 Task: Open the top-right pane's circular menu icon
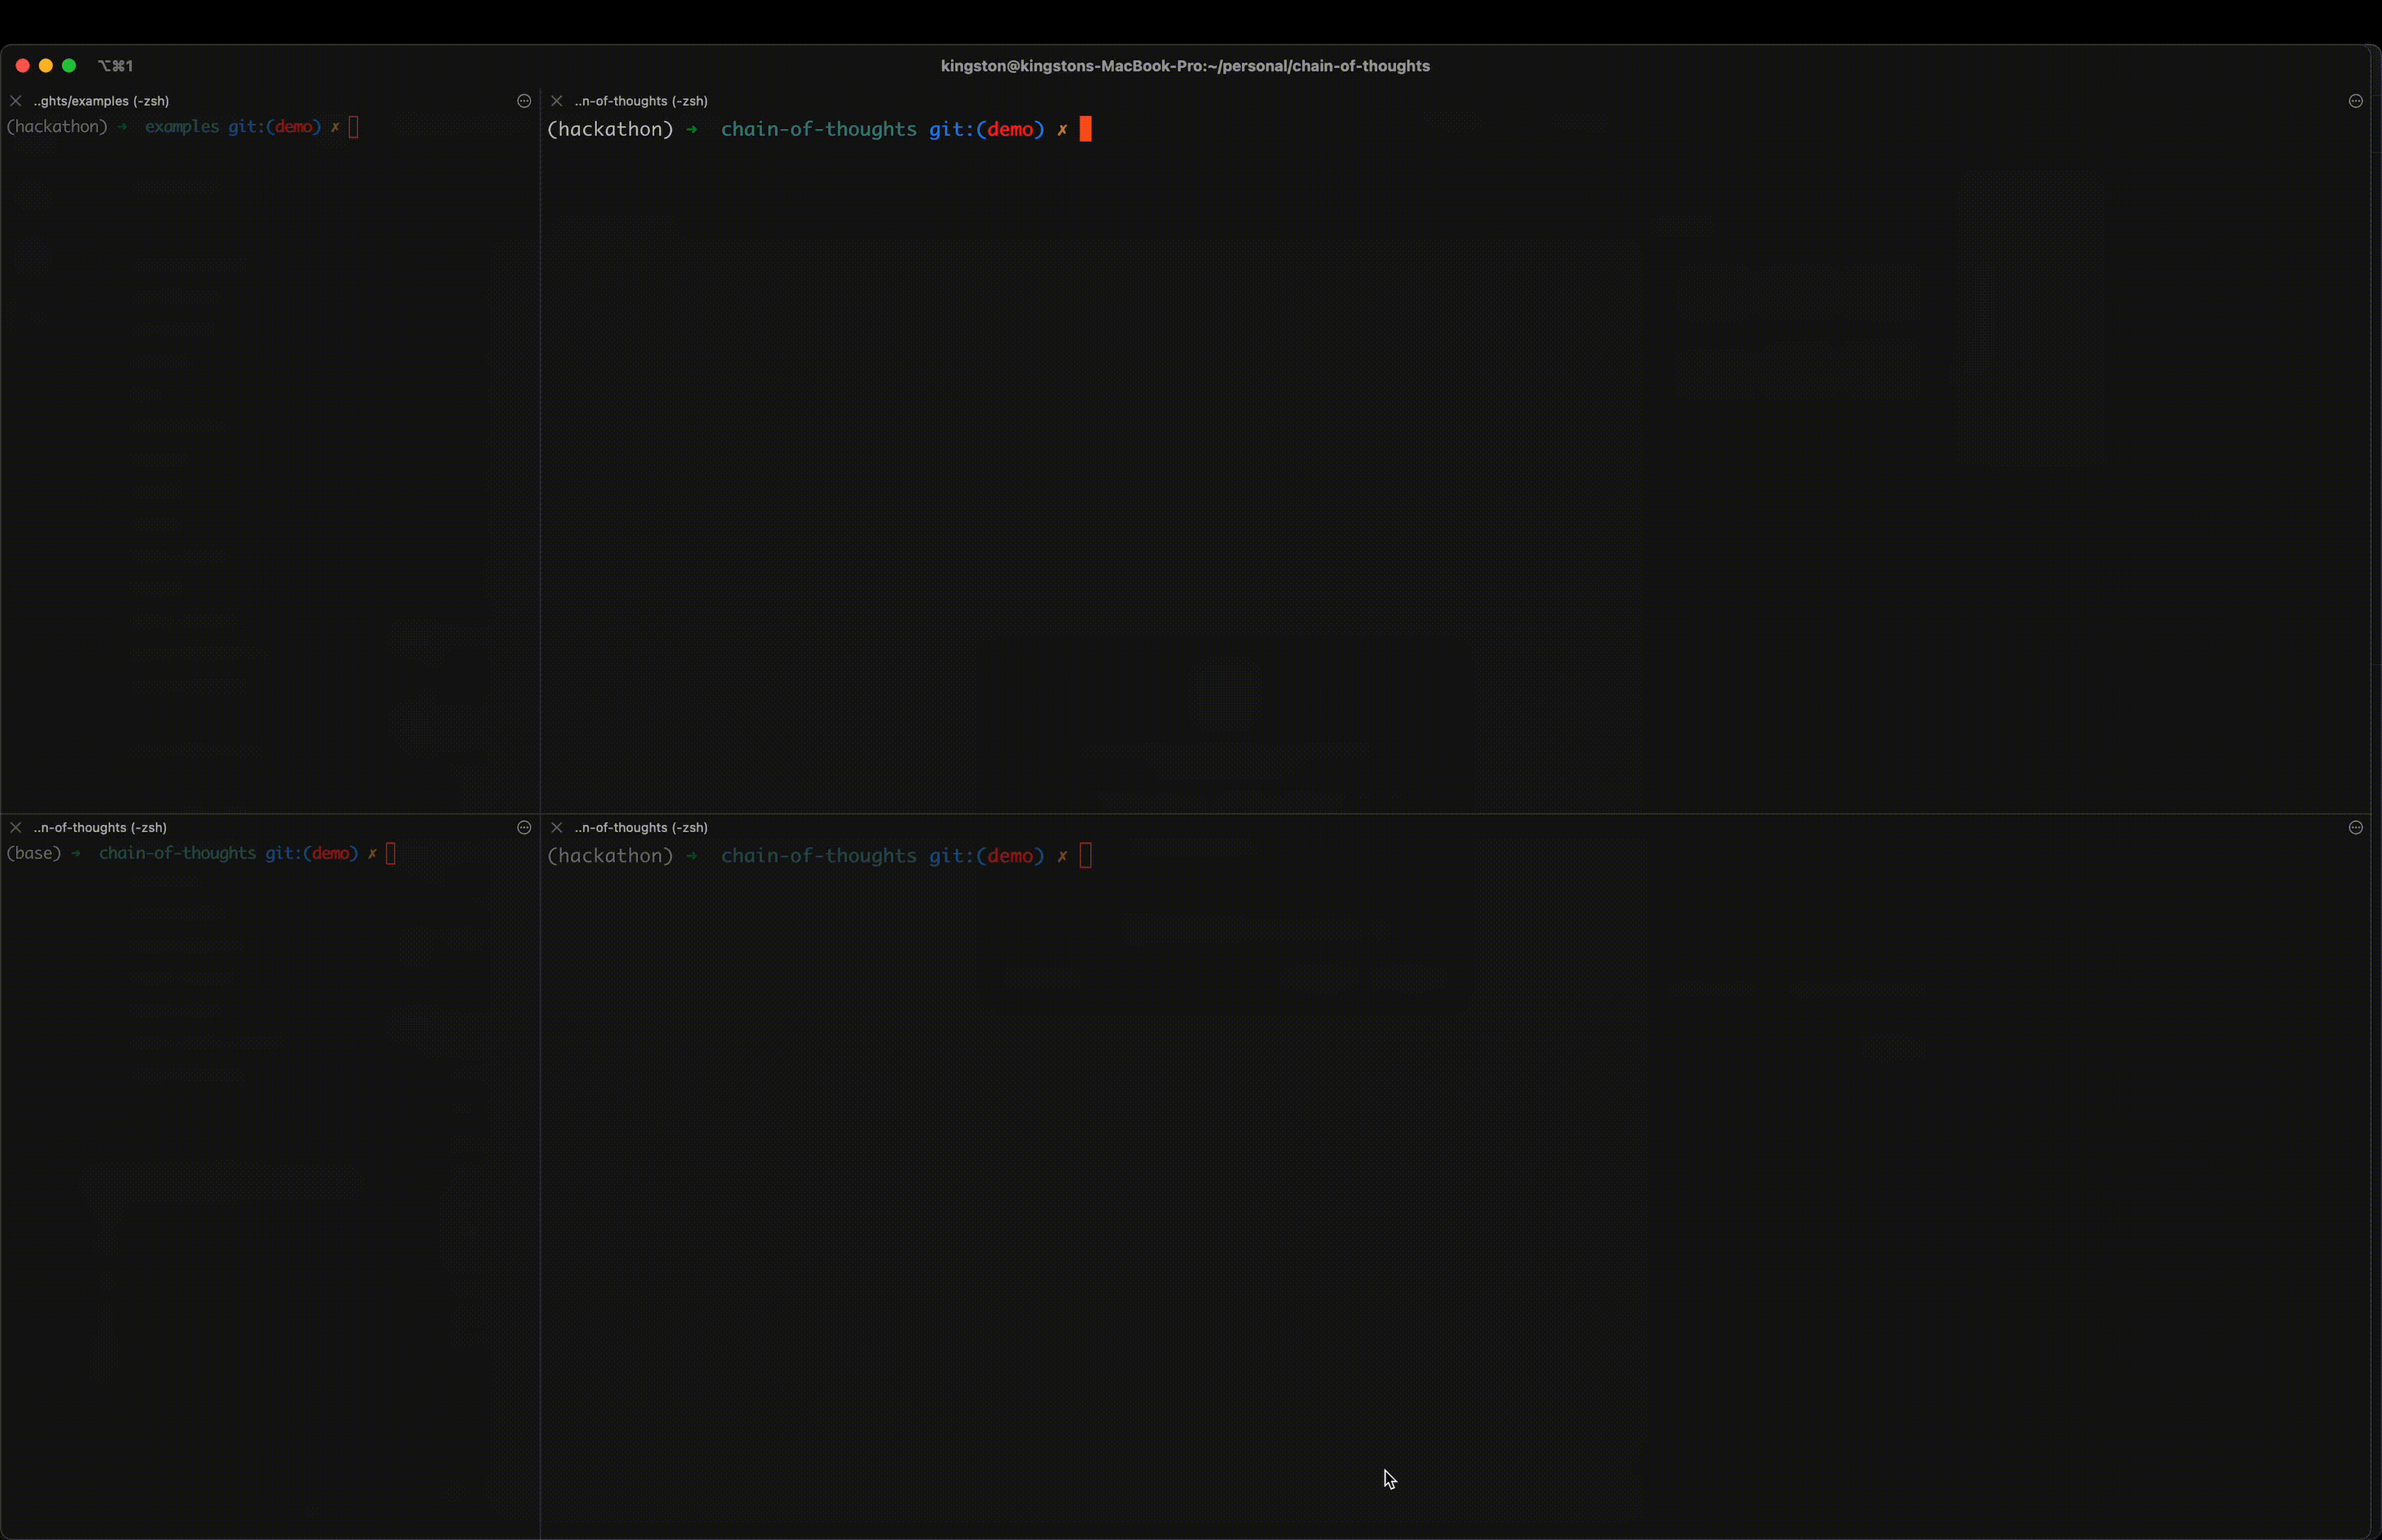pos(2356,101)
